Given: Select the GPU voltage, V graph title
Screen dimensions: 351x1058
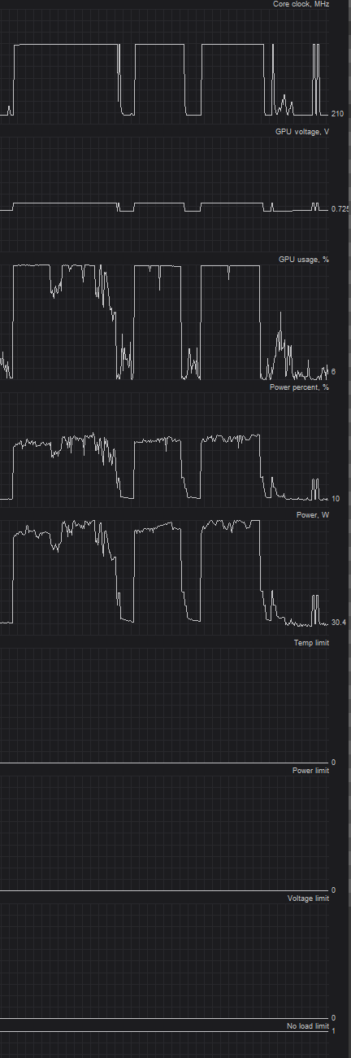Looking at the screenshot, I should [302, 132].
